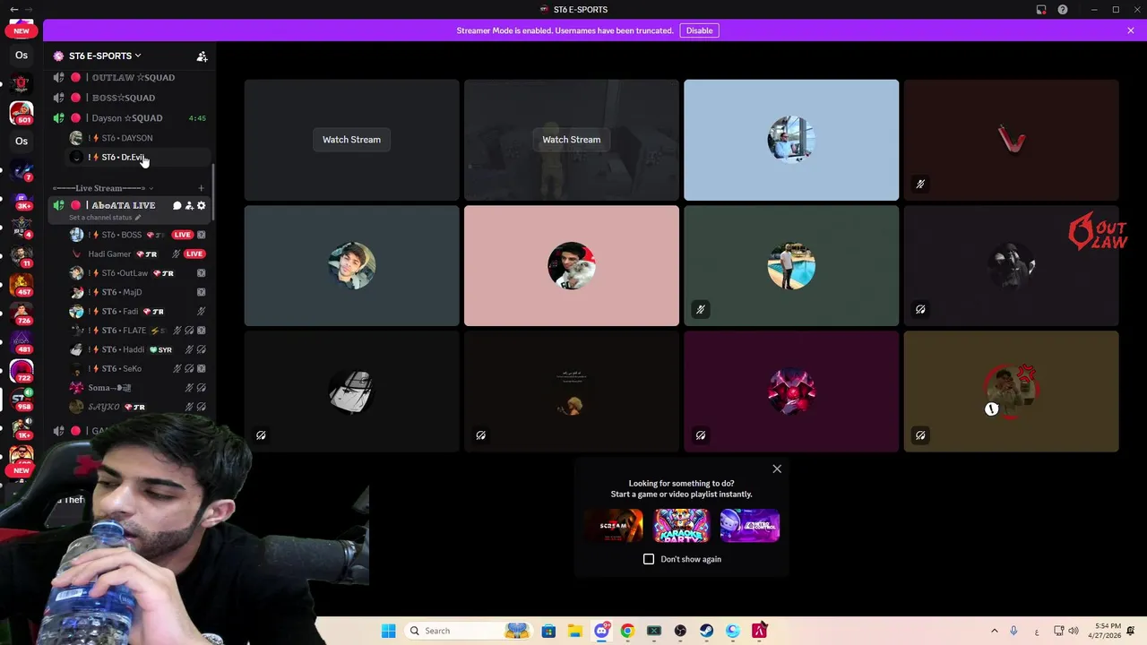Click Disable in the Streamer Mode banner
The image size is (1147, 645).
[699, 30]
